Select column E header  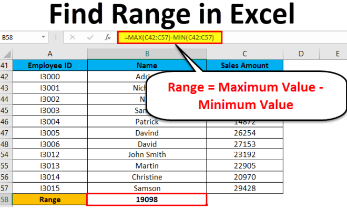pyautogui.click(x=338, y=54)
